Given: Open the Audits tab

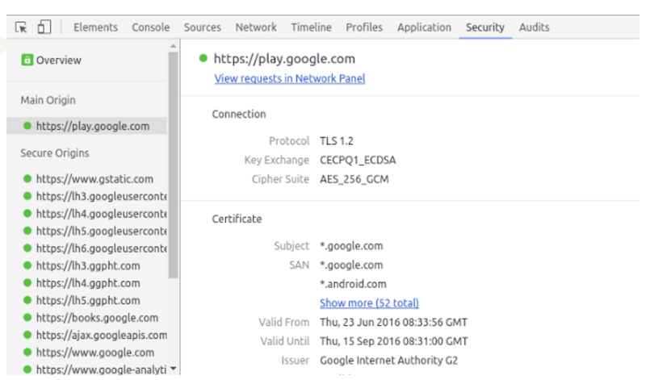Looking at the screenshot, I should point(535,27).
